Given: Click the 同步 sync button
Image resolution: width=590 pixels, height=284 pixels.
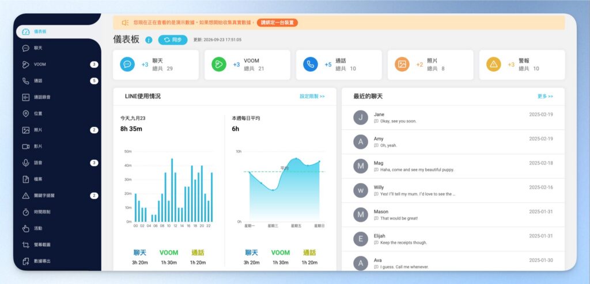Looking at the screenshot, I should point(173,40).
